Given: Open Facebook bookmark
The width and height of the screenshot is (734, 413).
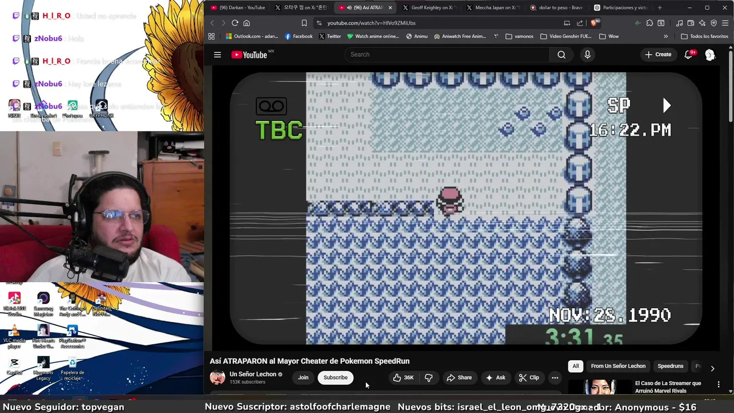Looking at the screenshot, I should pos(299,36).
